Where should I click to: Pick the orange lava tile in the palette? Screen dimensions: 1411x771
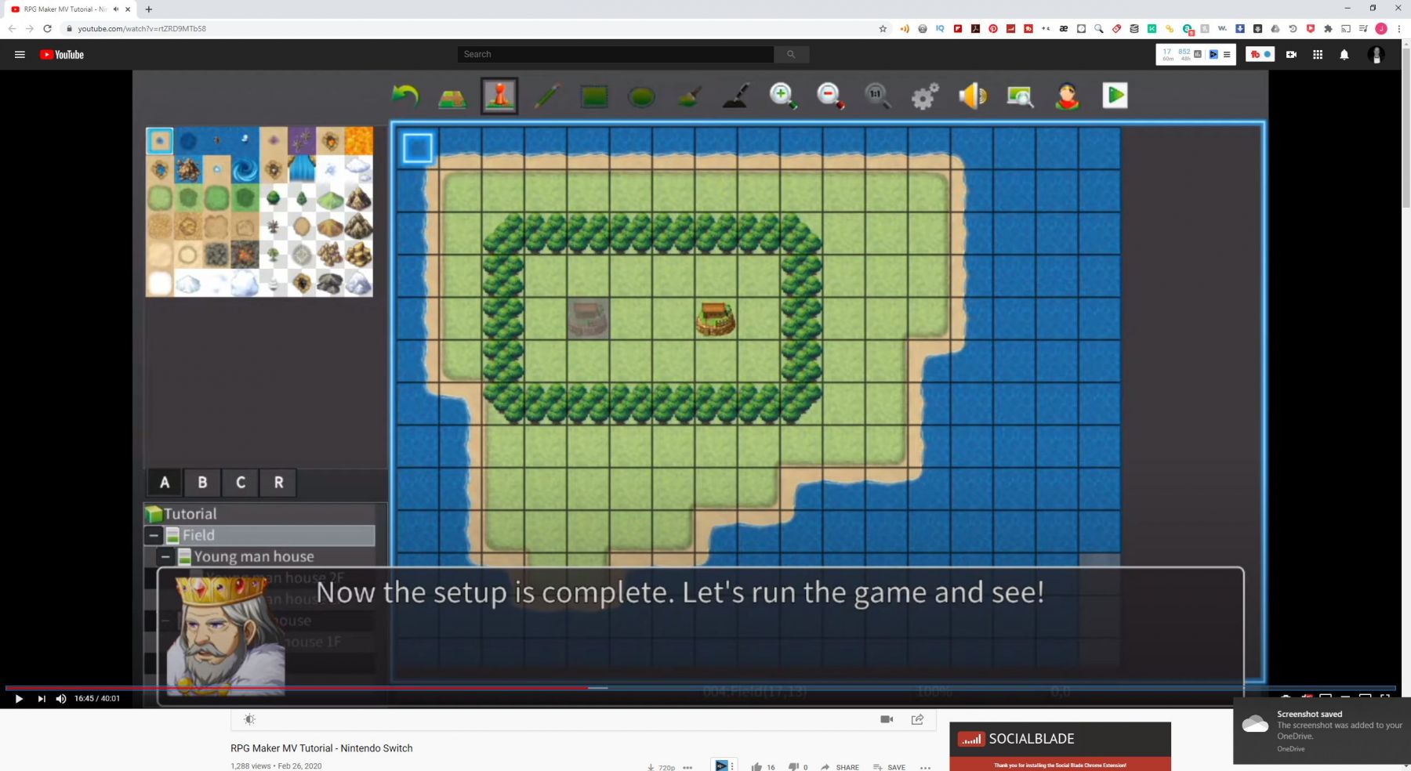click(359, 141)
